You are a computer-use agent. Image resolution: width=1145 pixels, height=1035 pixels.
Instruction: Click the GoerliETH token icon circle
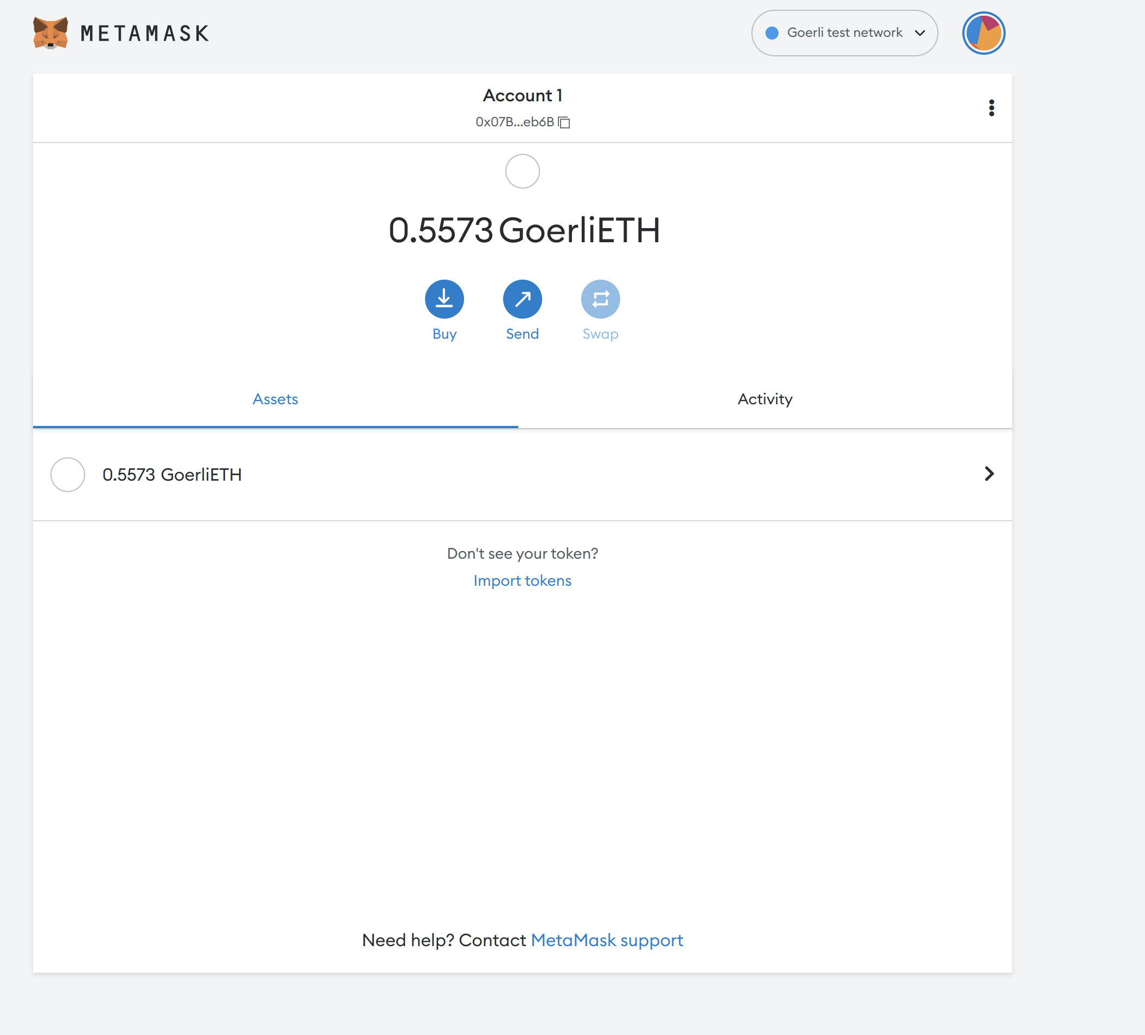click(x=67, y=475)
